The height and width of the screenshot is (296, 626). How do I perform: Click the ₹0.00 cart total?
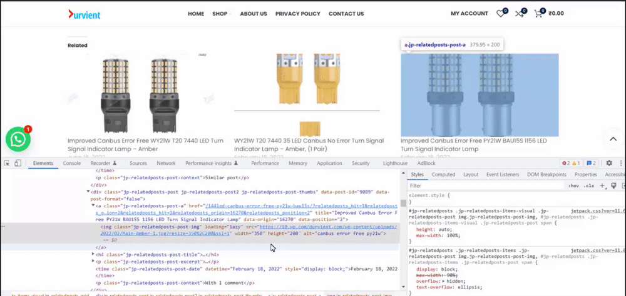coord(556,14)
